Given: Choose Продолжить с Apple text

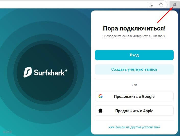Looking at the screenshot, I should (134, 111).
